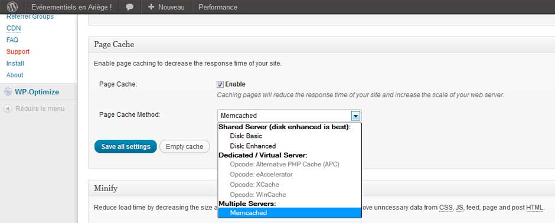Click the WP-Optimize gear icon
This screenshot has width=555, height=223.
coord(8,92)
